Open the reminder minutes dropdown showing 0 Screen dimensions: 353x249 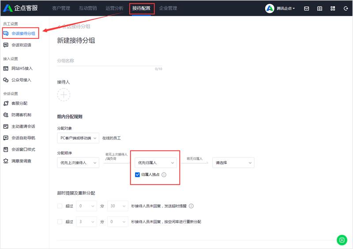[x=86, y=206]
